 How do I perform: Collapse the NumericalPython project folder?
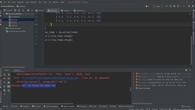click(x=4, y=14)
